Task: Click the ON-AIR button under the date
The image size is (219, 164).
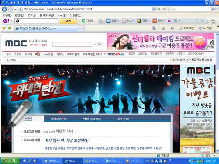Action: (x=34, y=45)
